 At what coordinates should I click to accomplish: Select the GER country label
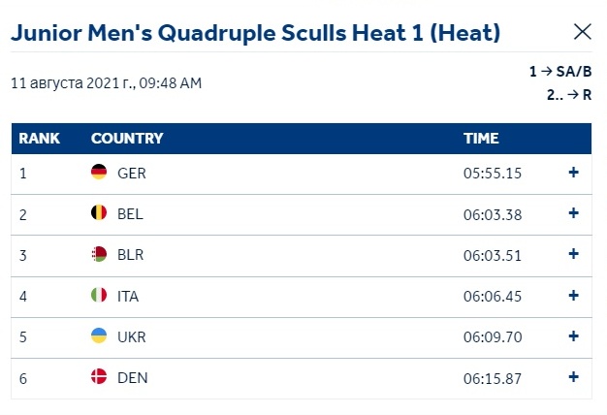coord(132,173)
